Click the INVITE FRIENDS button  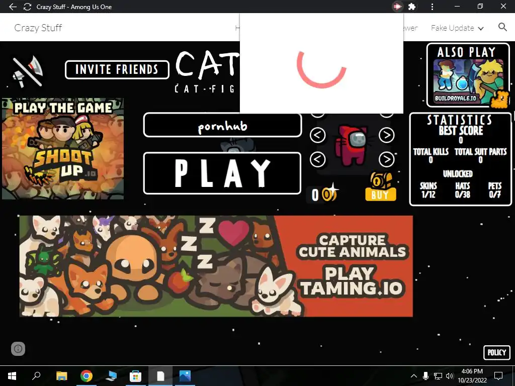[117, 69]
